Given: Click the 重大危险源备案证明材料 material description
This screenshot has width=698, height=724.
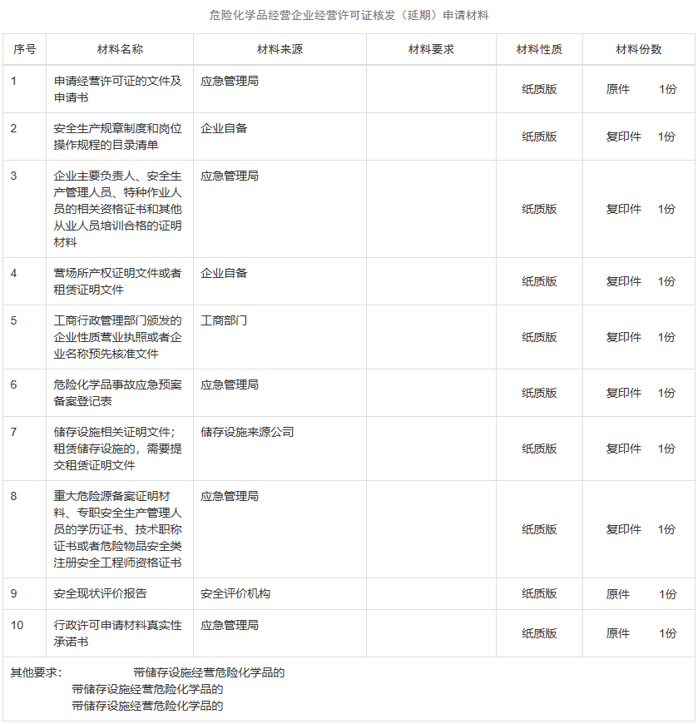Looking at the screenshot, I should coord(117,529).
